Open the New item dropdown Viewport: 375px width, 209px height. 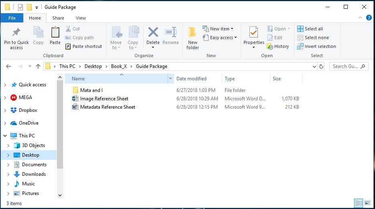coord(218,29)
